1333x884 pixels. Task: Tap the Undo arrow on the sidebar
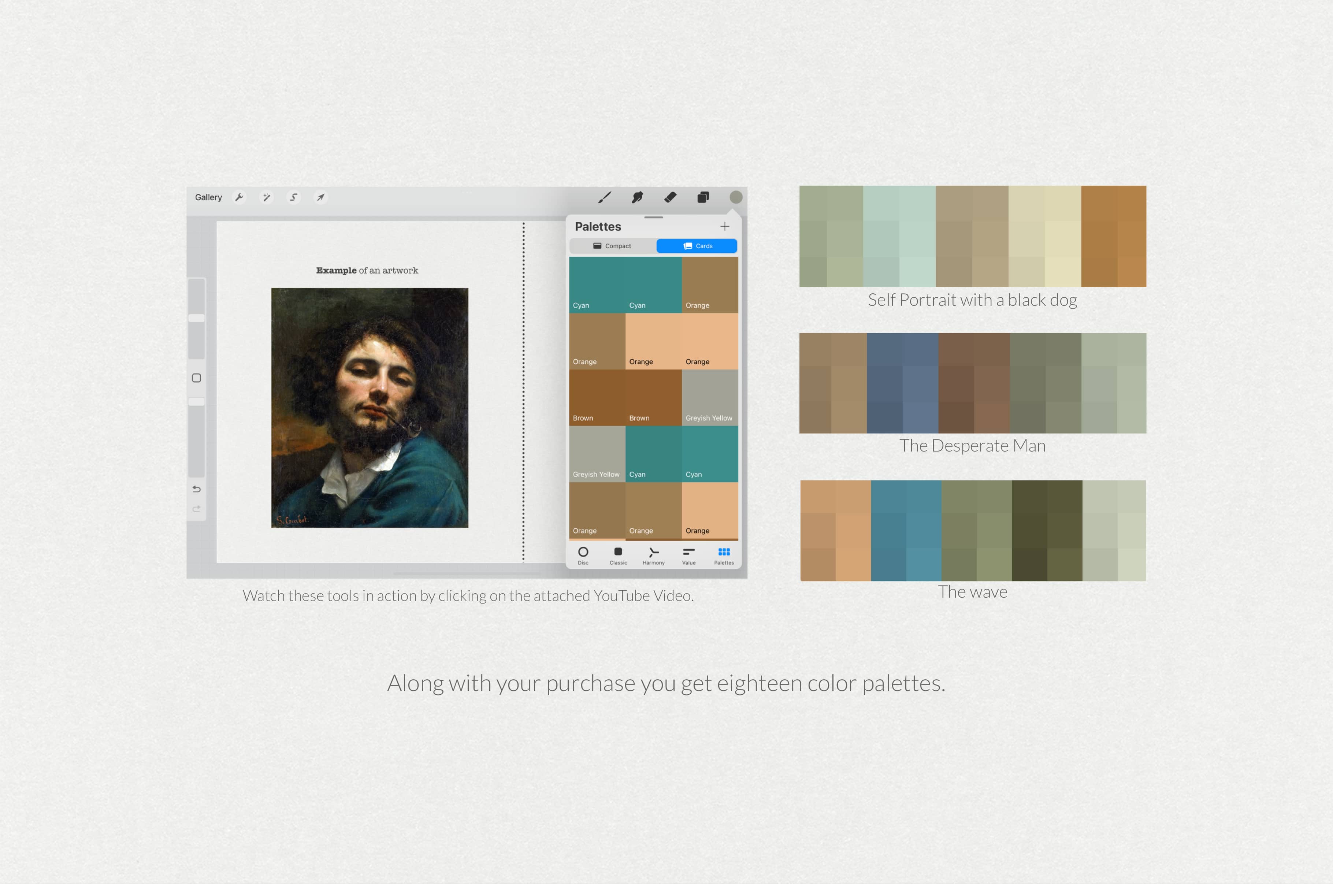tap(197, 489)
